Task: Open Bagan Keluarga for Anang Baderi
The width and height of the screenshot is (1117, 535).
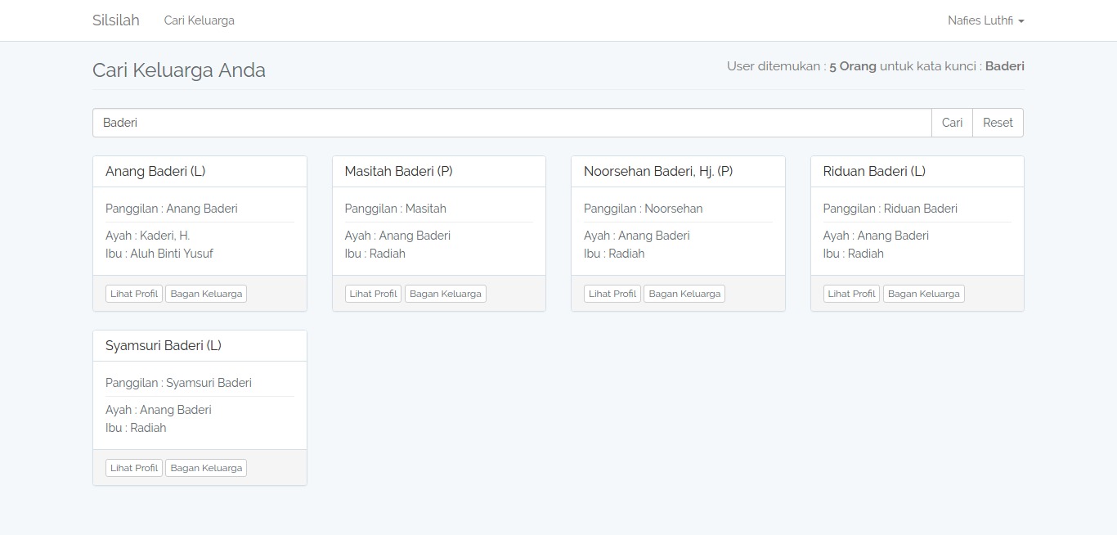Action: tap(205, 293)
